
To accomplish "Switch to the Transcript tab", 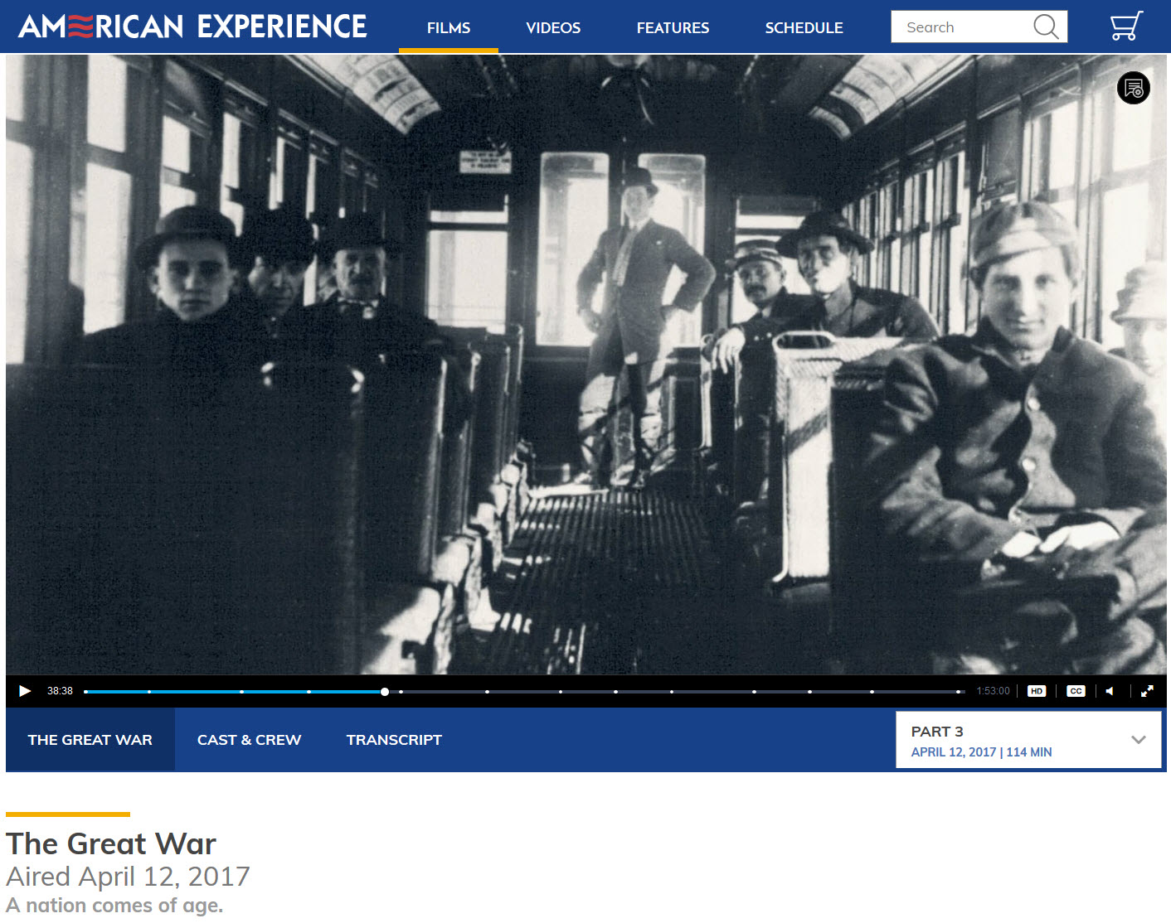I will pyautogui.click(x=394, y=740).
